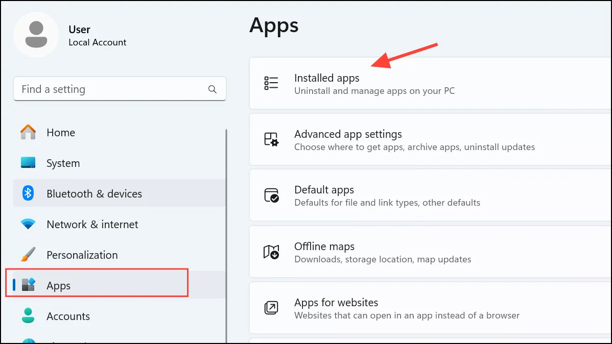
Task: Click 'Websites that can open in an app' text
Action: click(x=407, y=315)
